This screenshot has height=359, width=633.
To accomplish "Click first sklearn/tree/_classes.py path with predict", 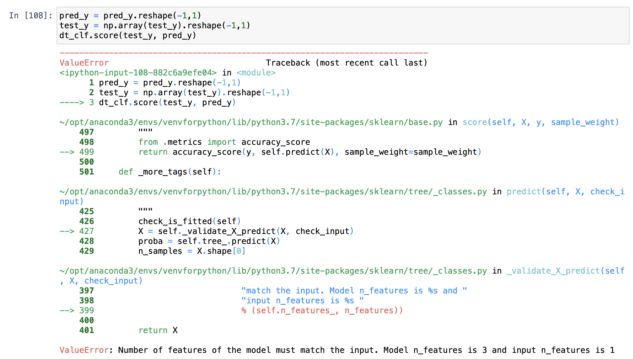I will (x=273, y=192).
